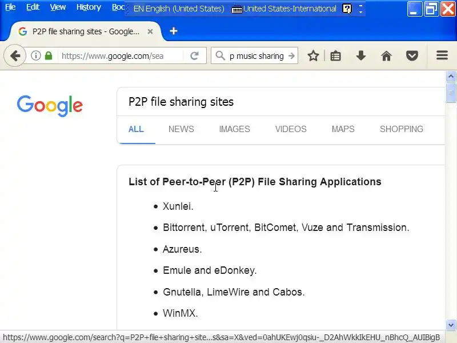The width and height of the screenshot is (457, 343).
Task: Open the Edit menu
Action: tap(33, 7)
